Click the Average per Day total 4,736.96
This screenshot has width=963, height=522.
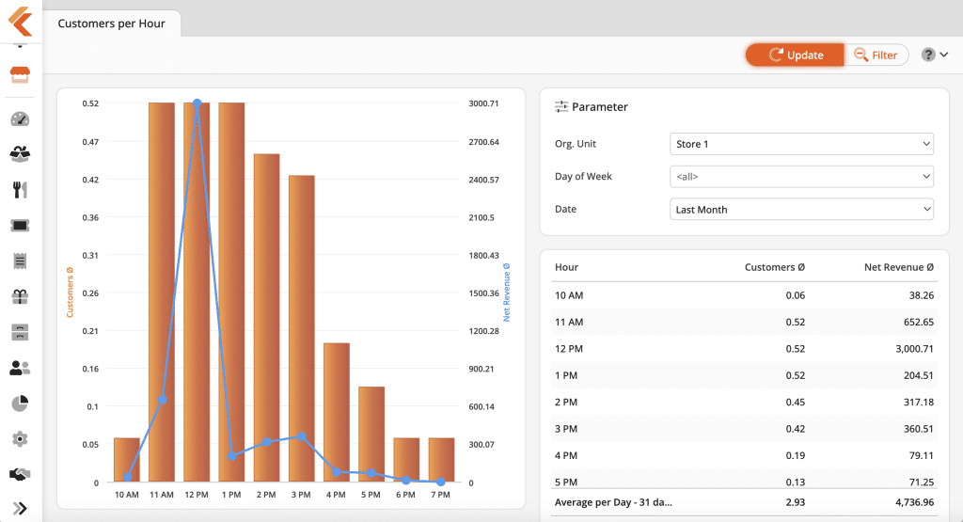[x=914, y=502]
